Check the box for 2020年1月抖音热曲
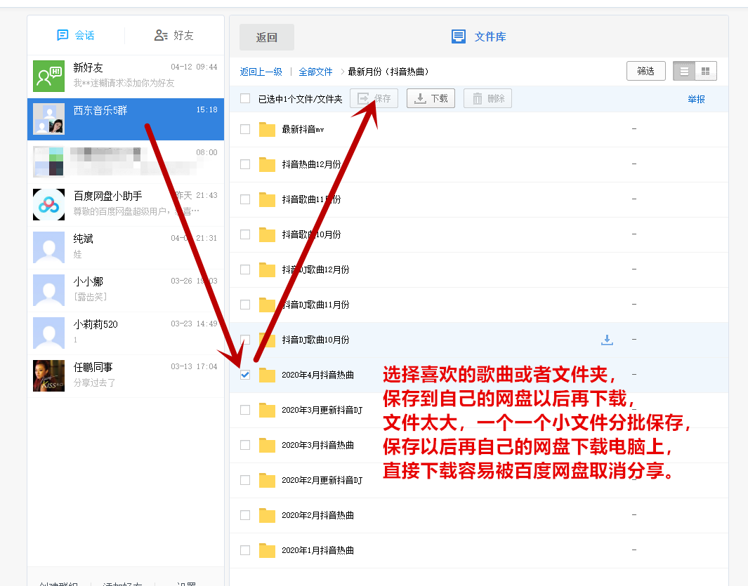The height and width of the screenshot is (586, 748). point(245,550)
